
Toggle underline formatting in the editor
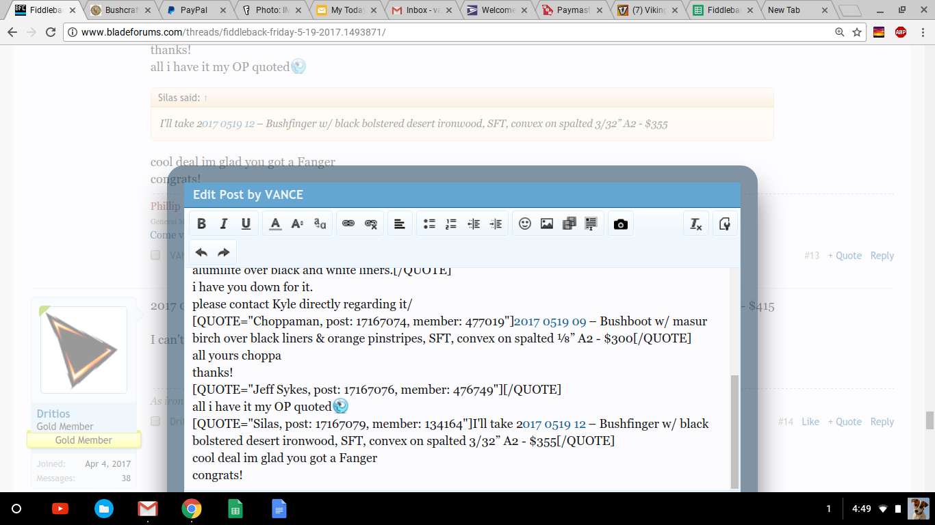(x=246, y=224)
